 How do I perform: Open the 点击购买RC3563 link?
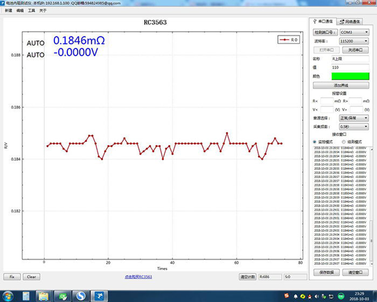[138, 277]
